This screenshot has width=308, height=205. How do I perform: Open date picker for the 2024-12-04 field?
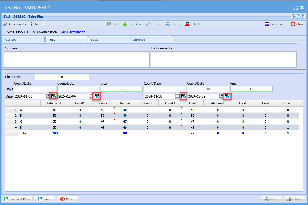coord(91,96)
